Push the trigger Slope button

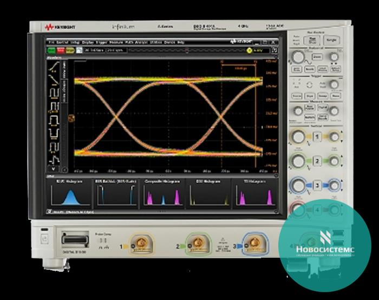[309, 96]
